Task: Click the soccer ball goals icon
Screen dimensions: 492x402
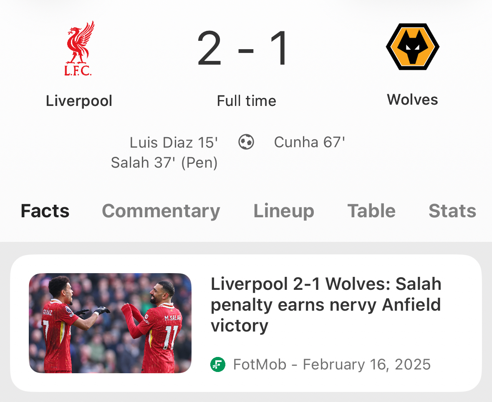Action: [x=246, y=142]
